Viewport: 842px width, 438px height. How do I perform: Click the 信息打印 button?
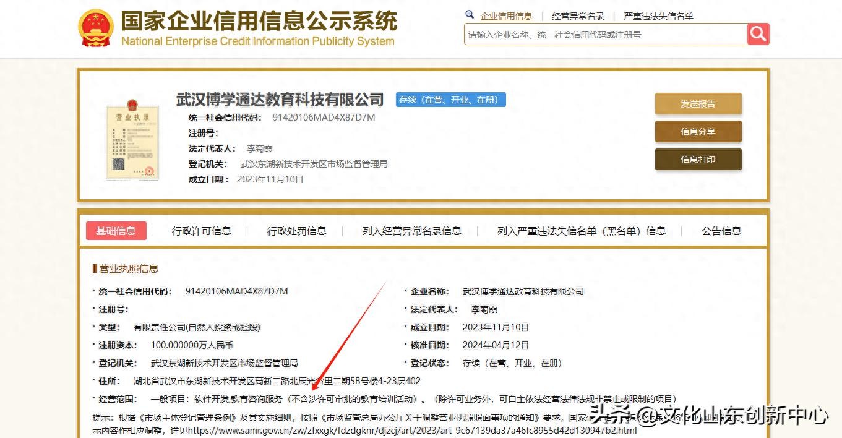[x=698, y=160]
